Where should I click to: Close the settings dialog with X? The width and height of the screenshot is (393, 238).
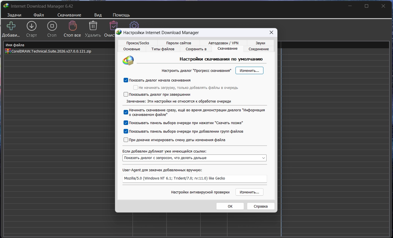click(271, 32)
